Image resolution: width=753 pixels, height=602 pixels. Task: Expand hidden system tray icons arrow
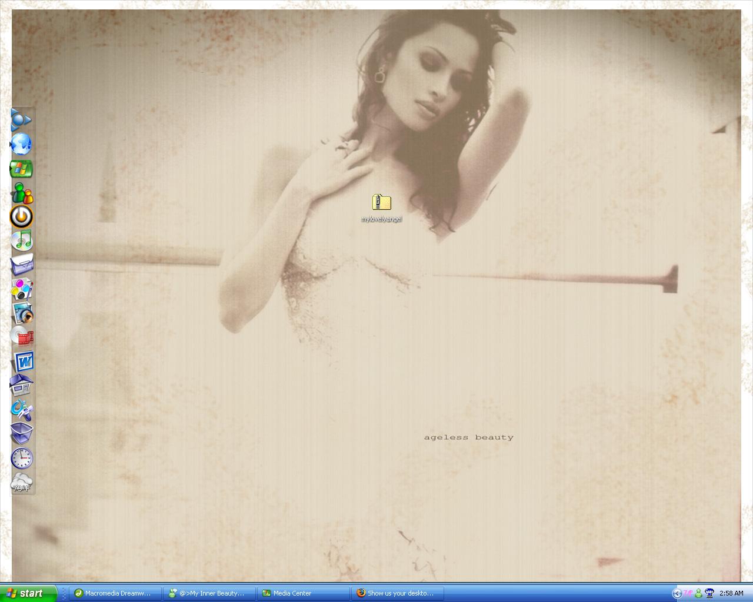pos(677,593)
